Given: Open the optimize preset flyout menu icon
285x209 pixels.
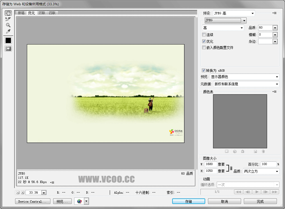Looking at the screenshot, I should coord(274,13).
